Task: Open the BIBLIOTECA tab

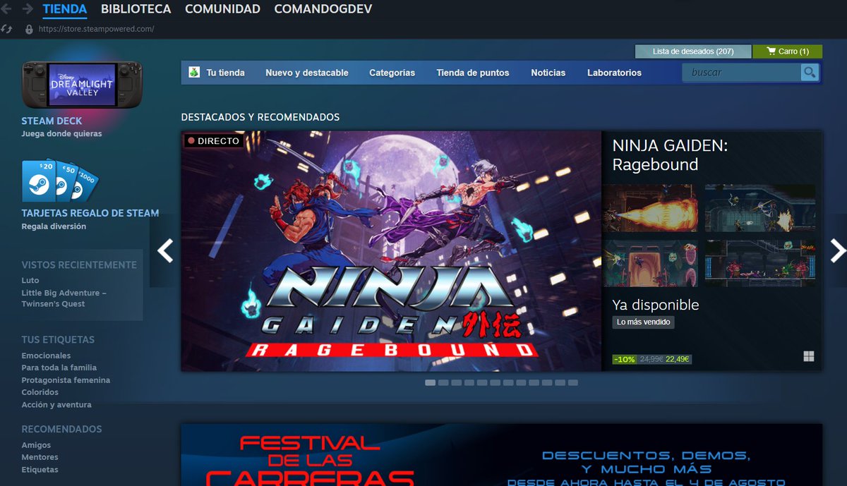Action: point(136,9)
